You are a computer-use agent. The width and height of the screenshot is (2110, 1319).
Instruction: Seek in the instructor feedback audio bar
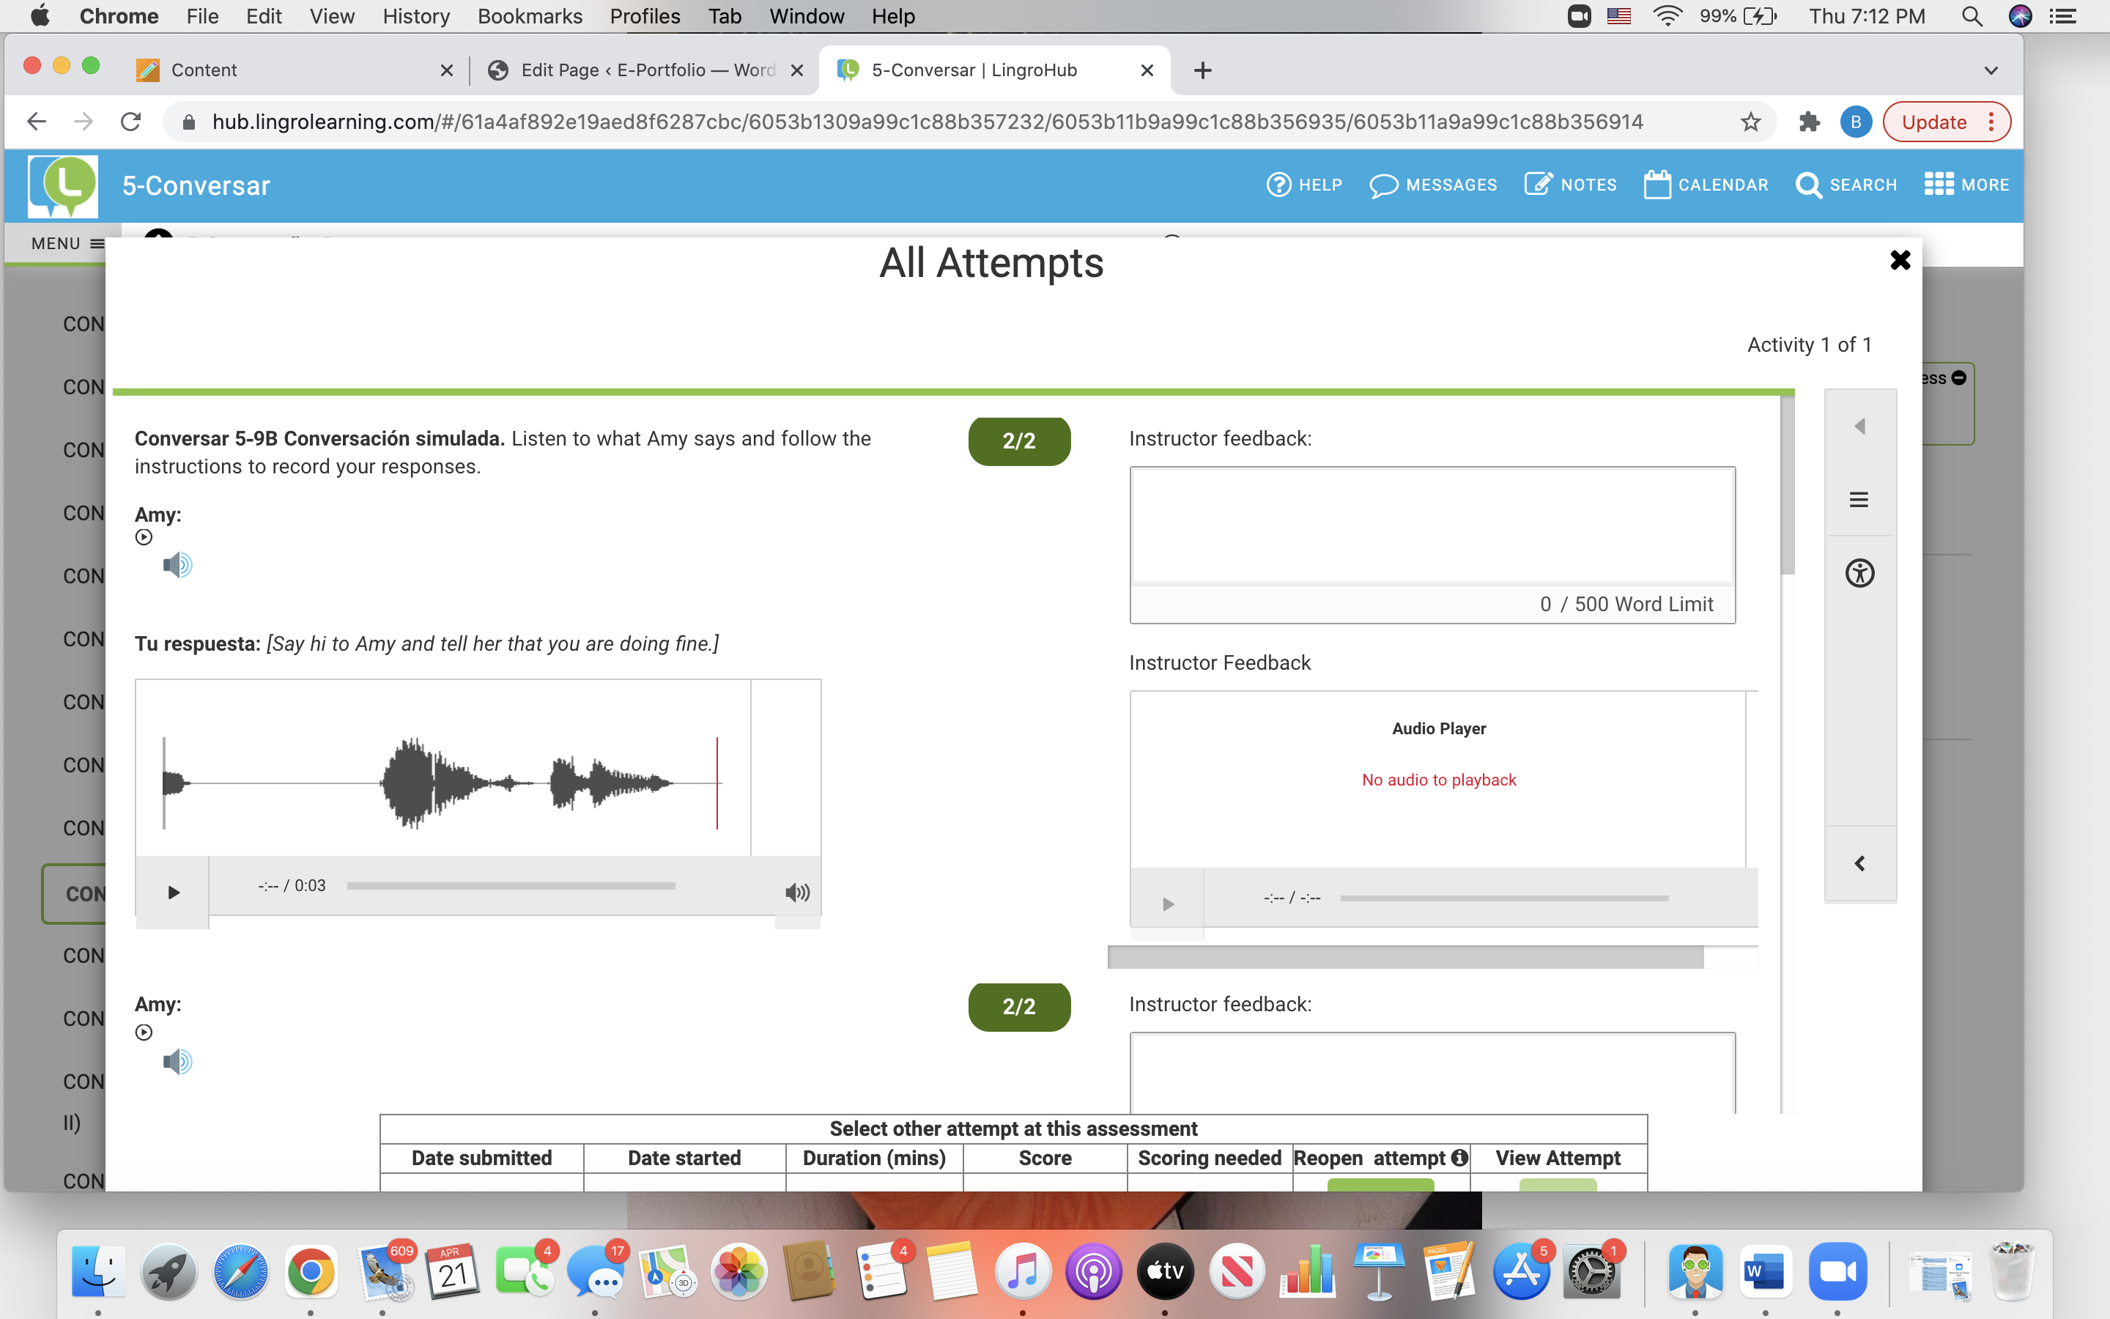(x=1504, y=898)
